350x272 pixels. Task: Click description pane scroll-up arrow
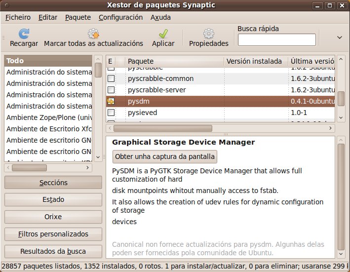coord(341,140)
